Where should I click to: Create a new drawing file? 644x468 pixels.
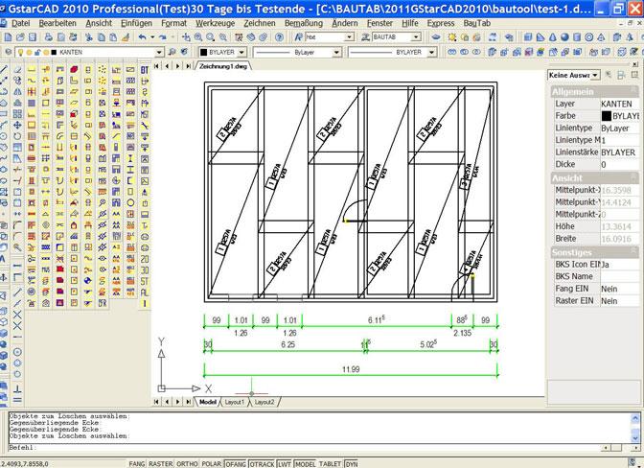[8, 37]
